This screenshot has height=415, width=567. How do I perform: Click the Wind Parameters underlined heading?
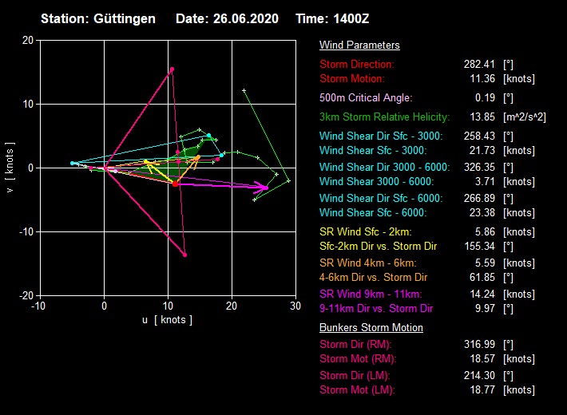click(359, 45)
